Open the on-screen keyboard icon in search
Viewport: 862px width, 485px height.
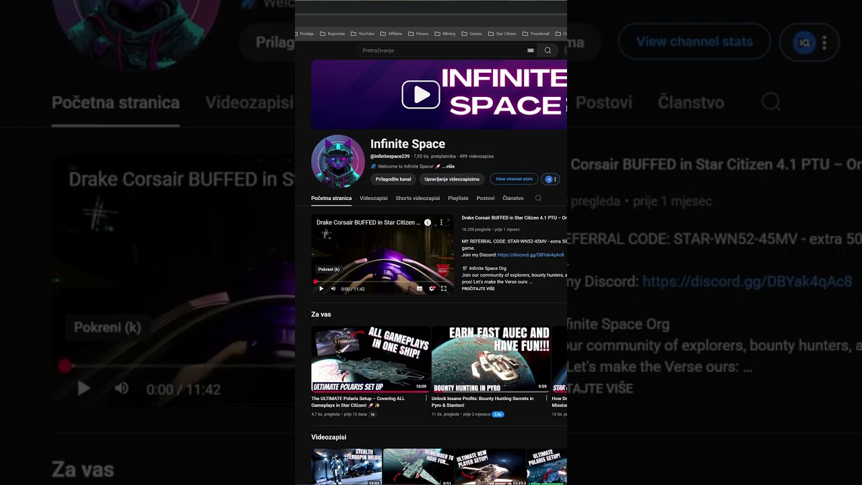pos(531,51)
